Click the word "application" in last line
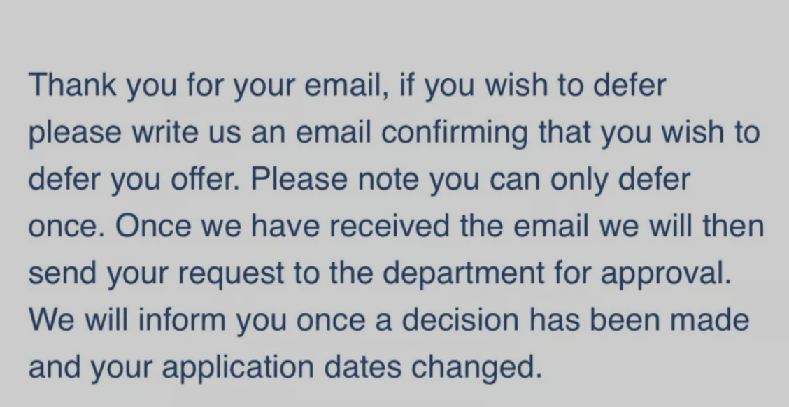Screen dimensions: 789x407 [x=238, y=368]
